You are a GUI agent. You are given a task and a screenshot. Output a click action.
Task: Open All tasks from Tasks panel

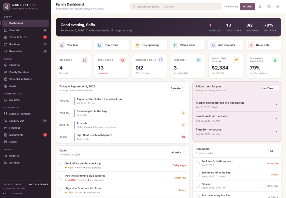[x=178, y=153]
